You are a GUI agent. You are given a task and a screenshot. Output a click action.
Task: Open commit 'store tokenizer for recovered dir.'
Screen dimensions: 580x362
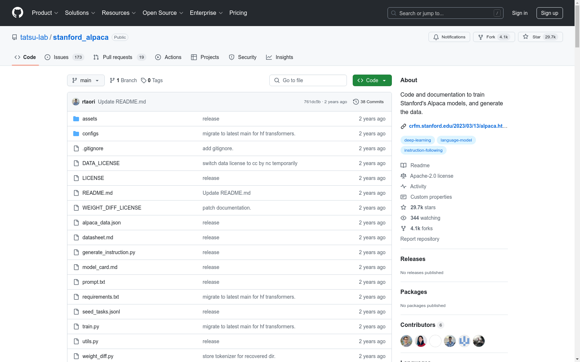point(239,356)
